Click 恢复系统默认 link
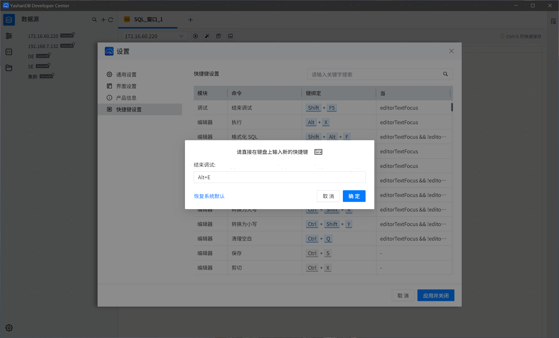The width and height of the screenshot is (559, 338). [209, 196]
